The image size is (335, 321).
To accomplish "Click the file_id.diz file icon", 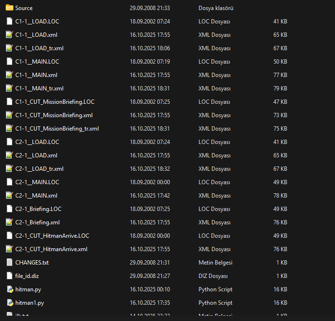I will [x=10, y=276].
